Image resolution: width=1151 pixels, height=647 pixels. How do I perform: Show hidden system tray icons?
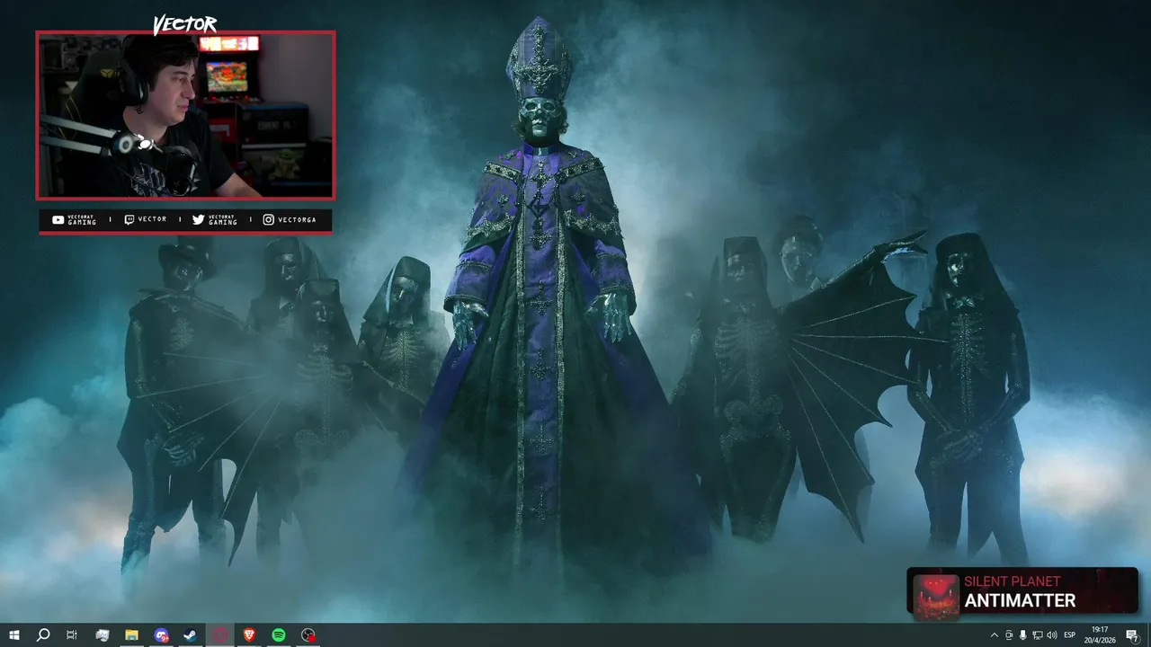tap(995, 635)
